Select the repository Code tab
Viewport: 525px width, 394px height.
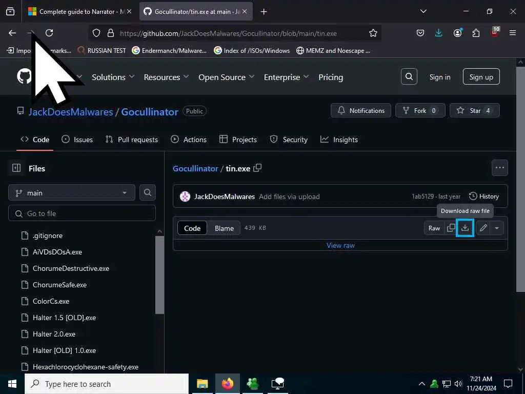point(35,140)
